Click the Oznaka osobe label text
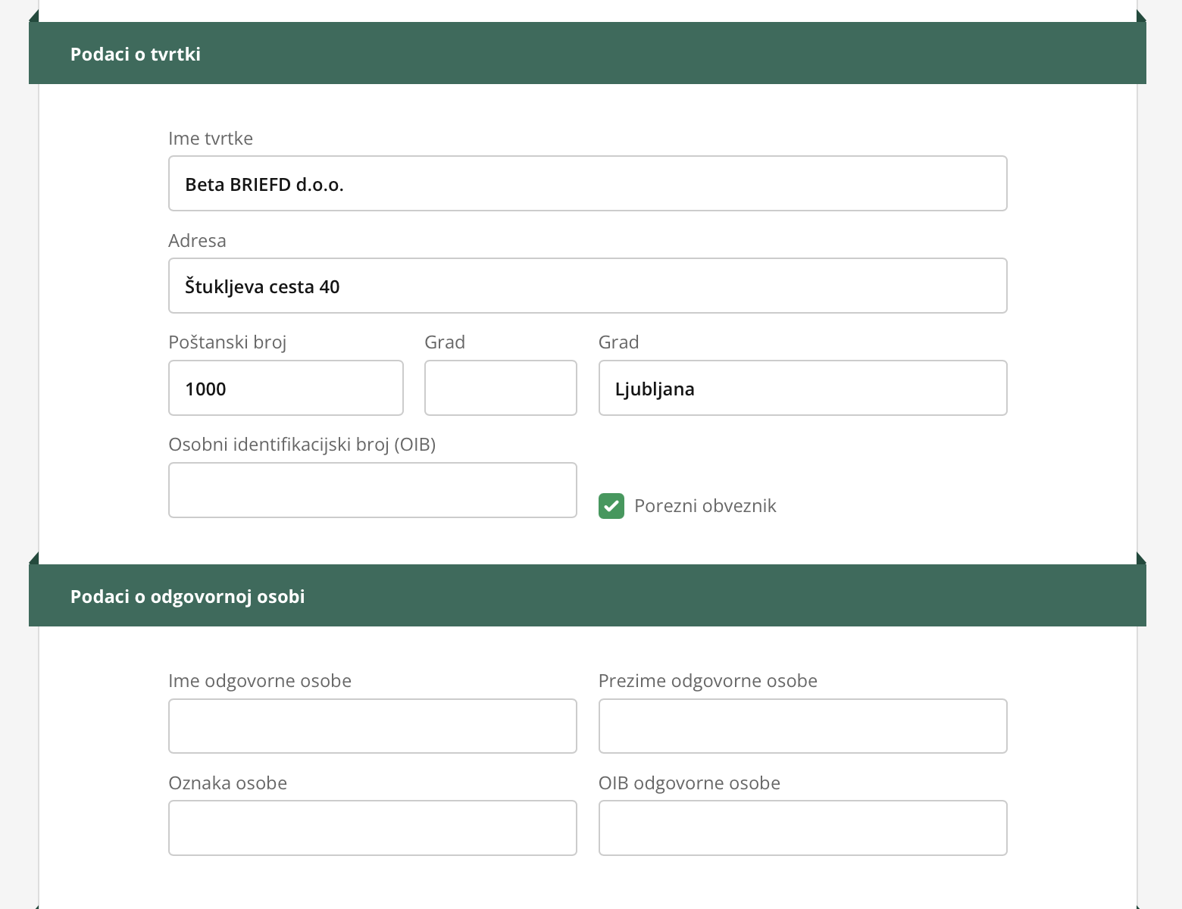Viewport: 1182px width, 909px height. pyautogui.click(x=227, y=783)
